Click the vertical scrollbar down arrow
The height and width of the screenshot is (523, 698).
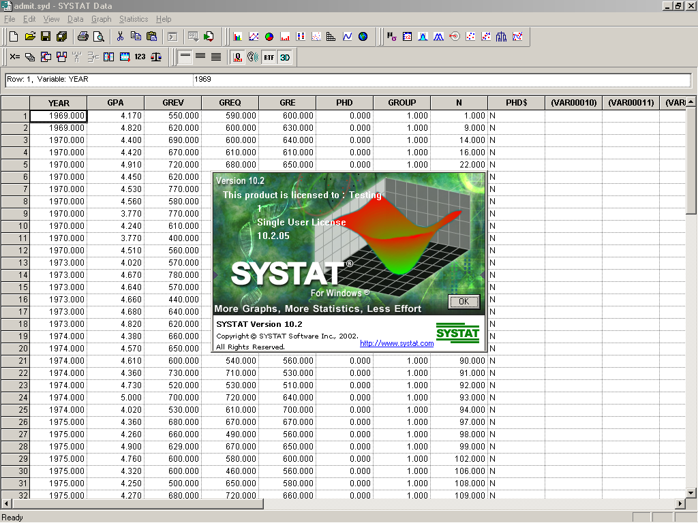click(691, 492)
